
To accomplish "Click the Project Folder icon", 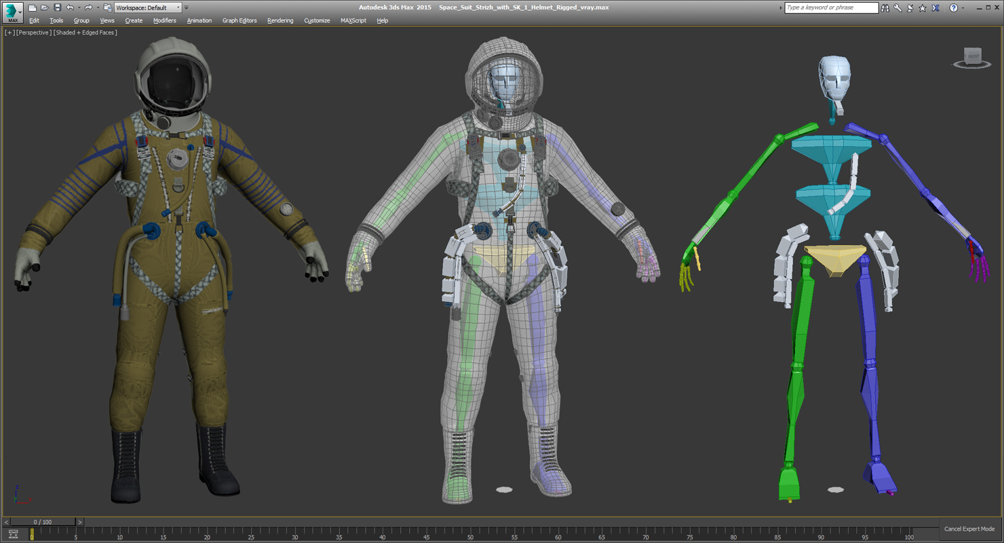I will [107, 7].
